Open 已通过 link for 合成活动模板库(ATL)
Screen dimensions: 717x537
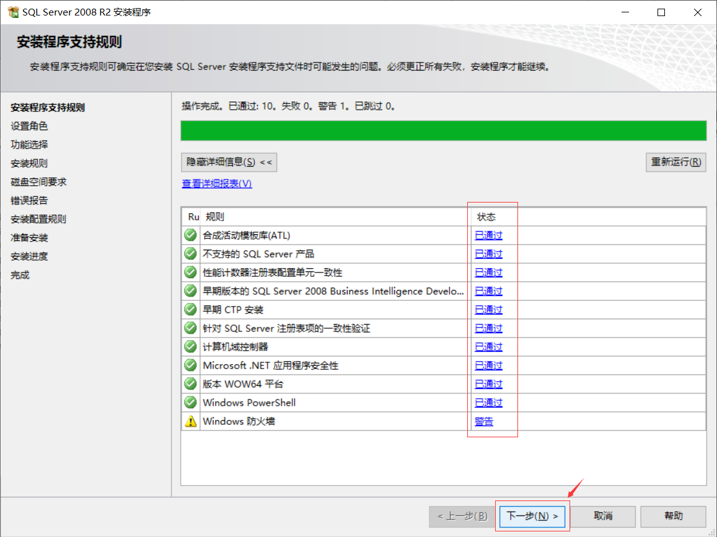(488, 235)
